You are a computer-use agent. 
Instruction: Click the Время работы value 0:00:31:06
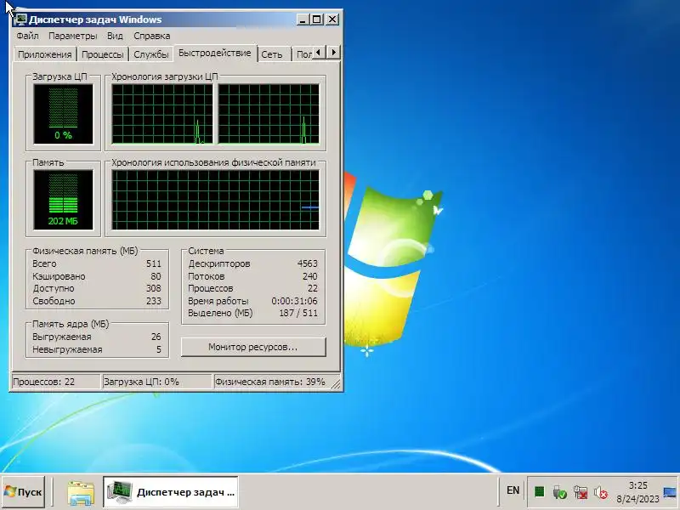[294, 301]
